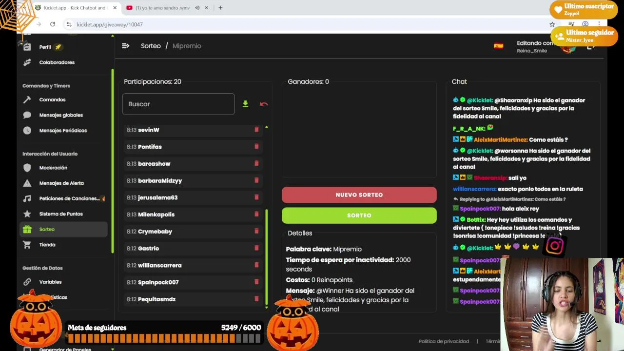Click the 'Ganadores: 0' heading
The height and width of the screenshot is (351, 624).
308,81
